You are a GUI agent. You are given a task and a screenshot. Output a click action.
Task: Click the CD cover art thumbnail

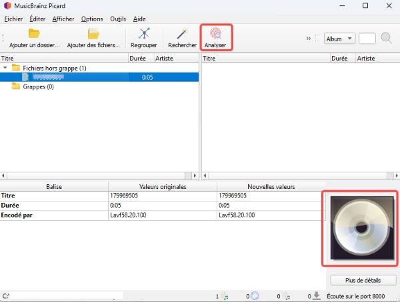(x=362, y=228)
